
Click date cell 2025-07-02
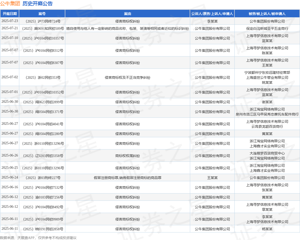coord(10,77)
